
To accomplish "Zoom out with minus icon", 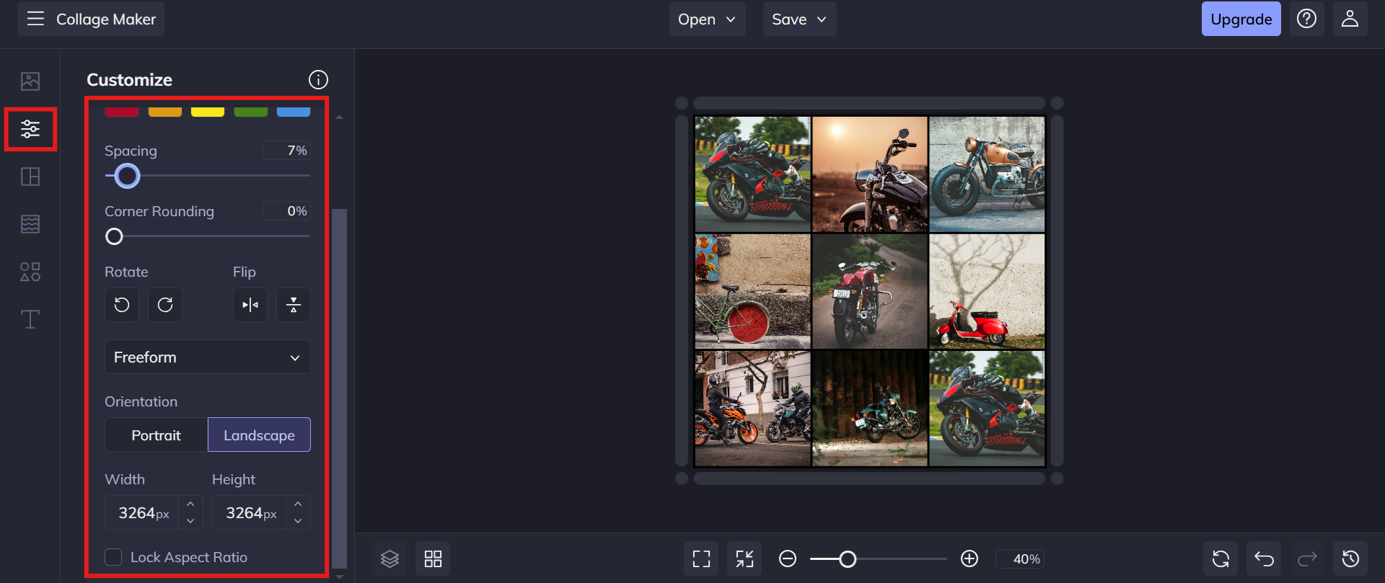I will [x=788, y=558].
